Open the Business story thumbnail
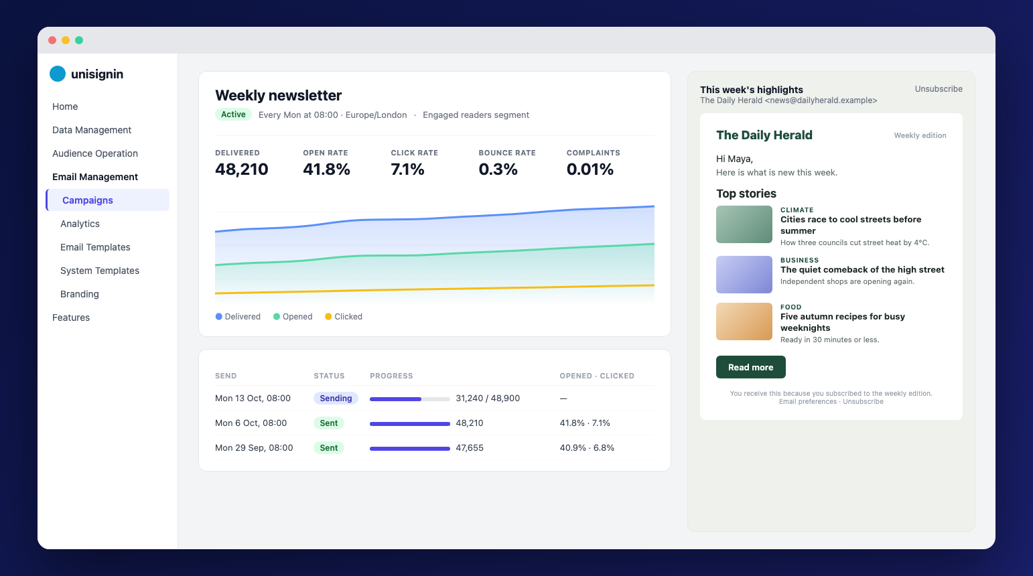 pyautogui.click(x=744, y=275)
